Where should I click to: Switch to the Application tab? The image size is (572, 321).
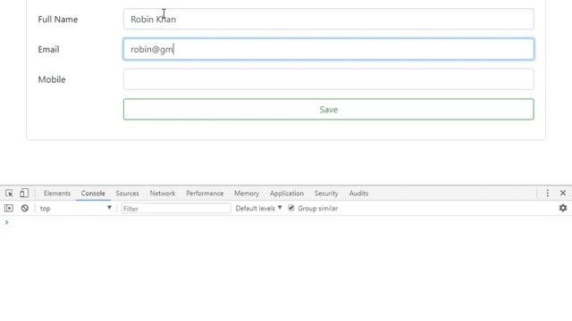pyautogui.click(x=287, y=193)
